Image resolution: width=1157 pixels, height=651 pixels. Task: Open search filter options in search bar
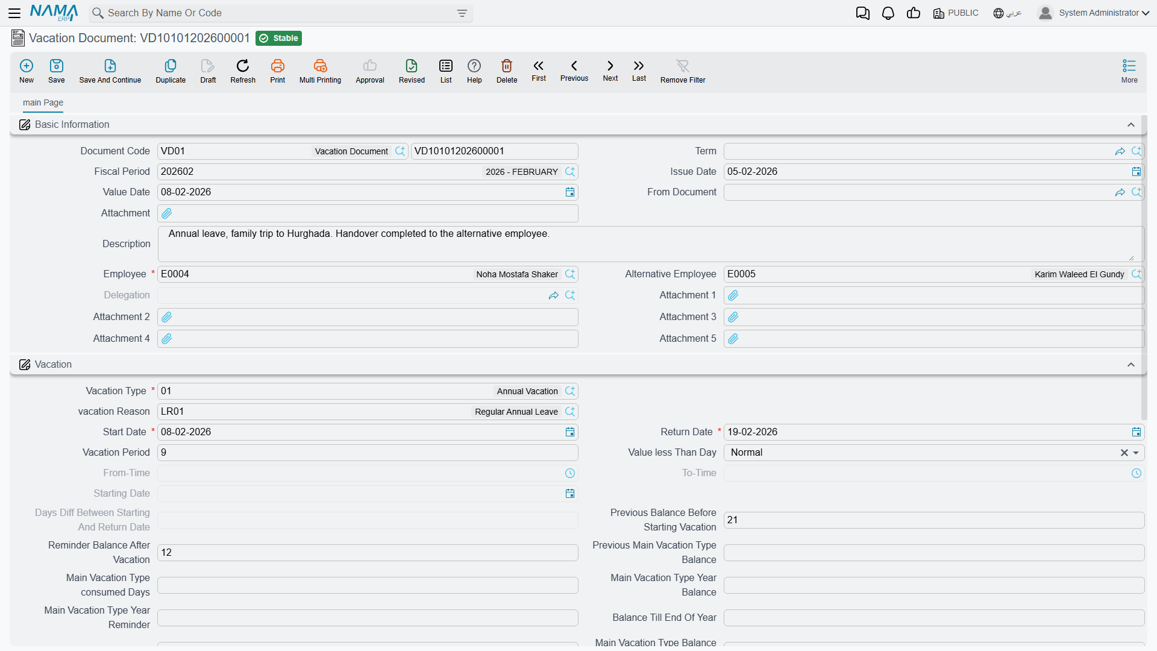pyautogui.click(x=462, y=13)
